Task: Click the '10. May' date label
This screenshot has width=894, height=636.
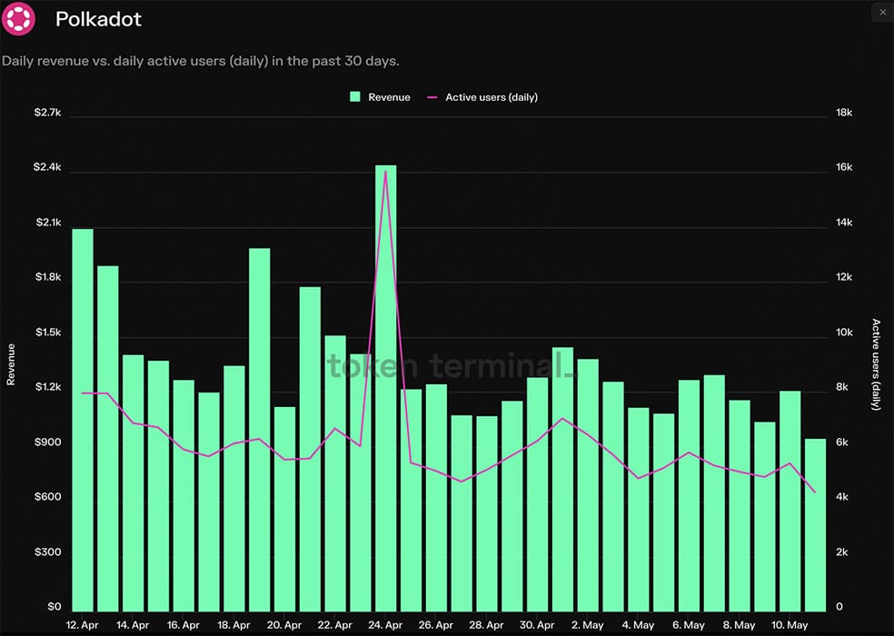Action: pos(790,625)
